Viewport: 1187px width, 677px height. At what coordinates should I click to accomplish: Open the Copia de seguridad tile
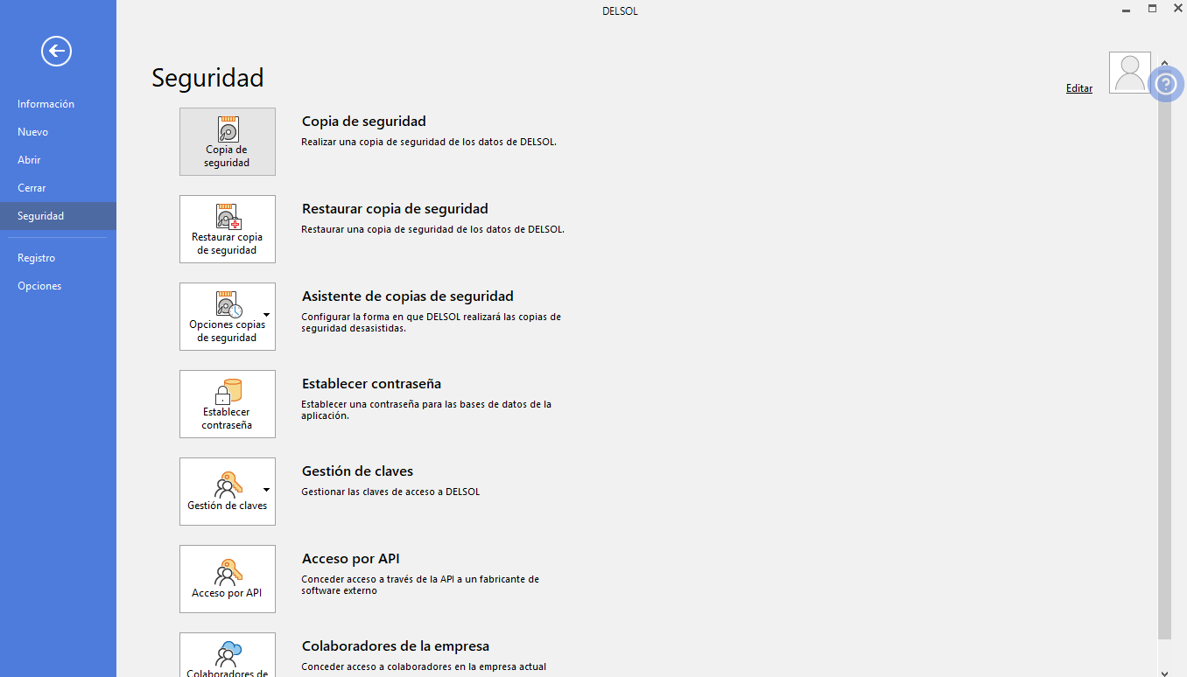pos(228,142)
